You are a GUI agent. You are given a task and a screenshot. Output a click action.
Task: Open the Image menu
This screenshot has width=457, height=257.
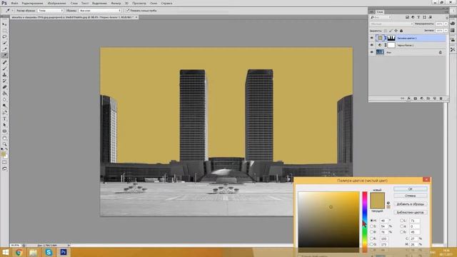[x=56, y=3]
